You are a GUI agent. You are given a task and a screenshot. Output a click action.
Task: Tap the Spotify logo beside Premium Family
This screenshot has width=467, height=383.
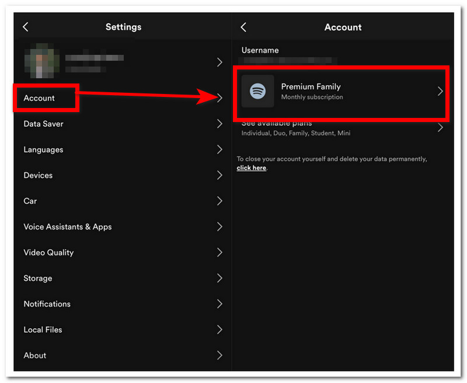(257, 91)
